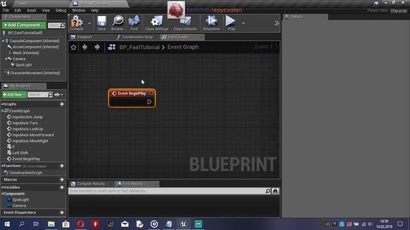The width and height of the screenshot is (410, 230).
Task: Start Simulation from toolbar
Action: click(211, 23)
